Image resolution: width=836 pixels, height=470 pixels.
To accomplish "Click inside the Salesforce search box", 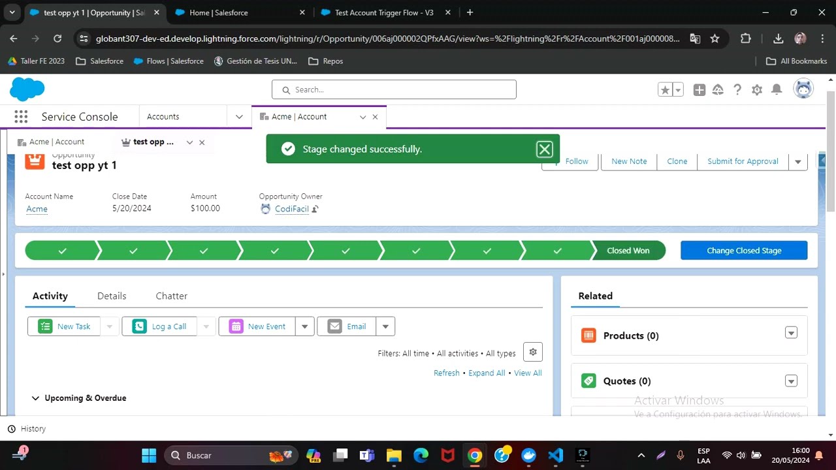I will point(394,89).
